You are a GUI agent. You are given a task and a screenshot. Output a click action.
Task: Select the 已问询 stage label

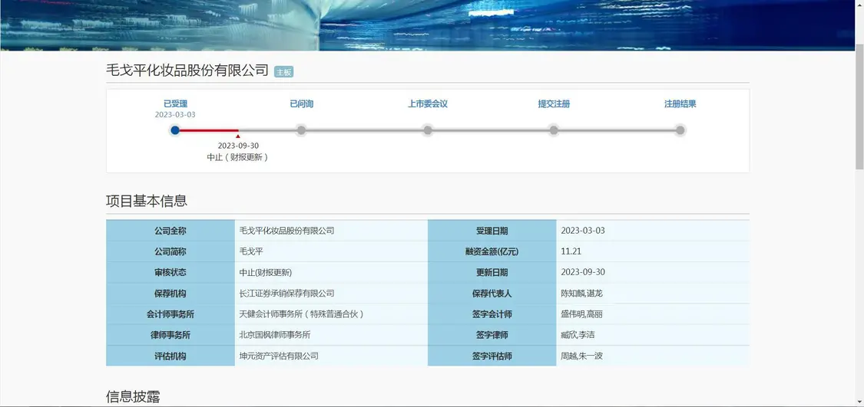pyautogui.click(x=301, y=103)
